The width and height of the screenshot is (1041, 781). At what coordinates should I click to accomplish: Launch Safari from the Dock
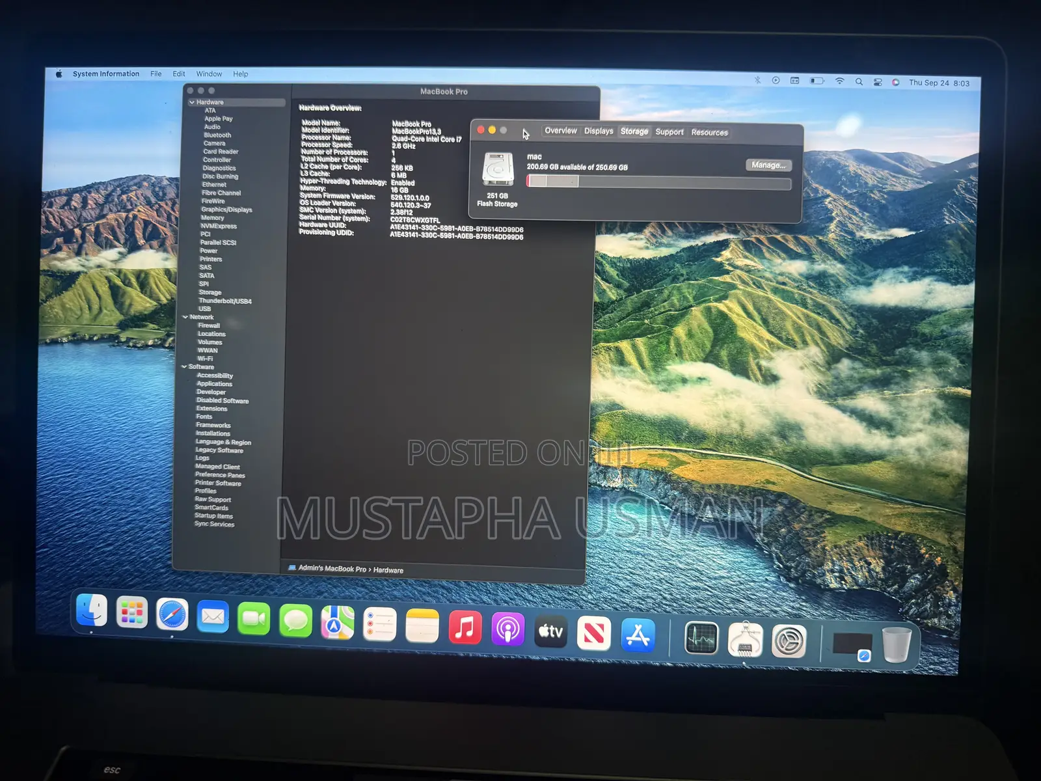[172, 614]
